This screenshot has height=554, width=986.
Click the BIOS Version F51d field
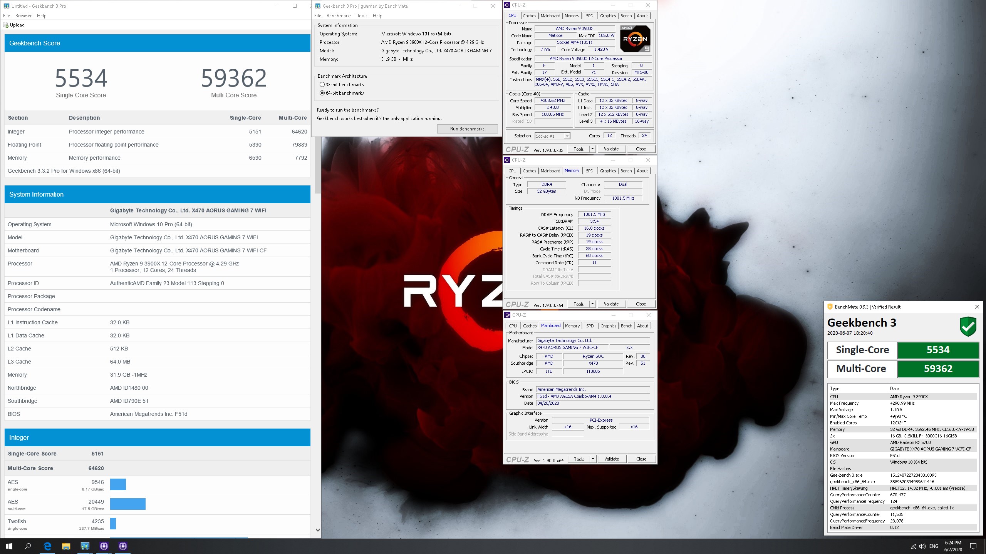point(593,396)
